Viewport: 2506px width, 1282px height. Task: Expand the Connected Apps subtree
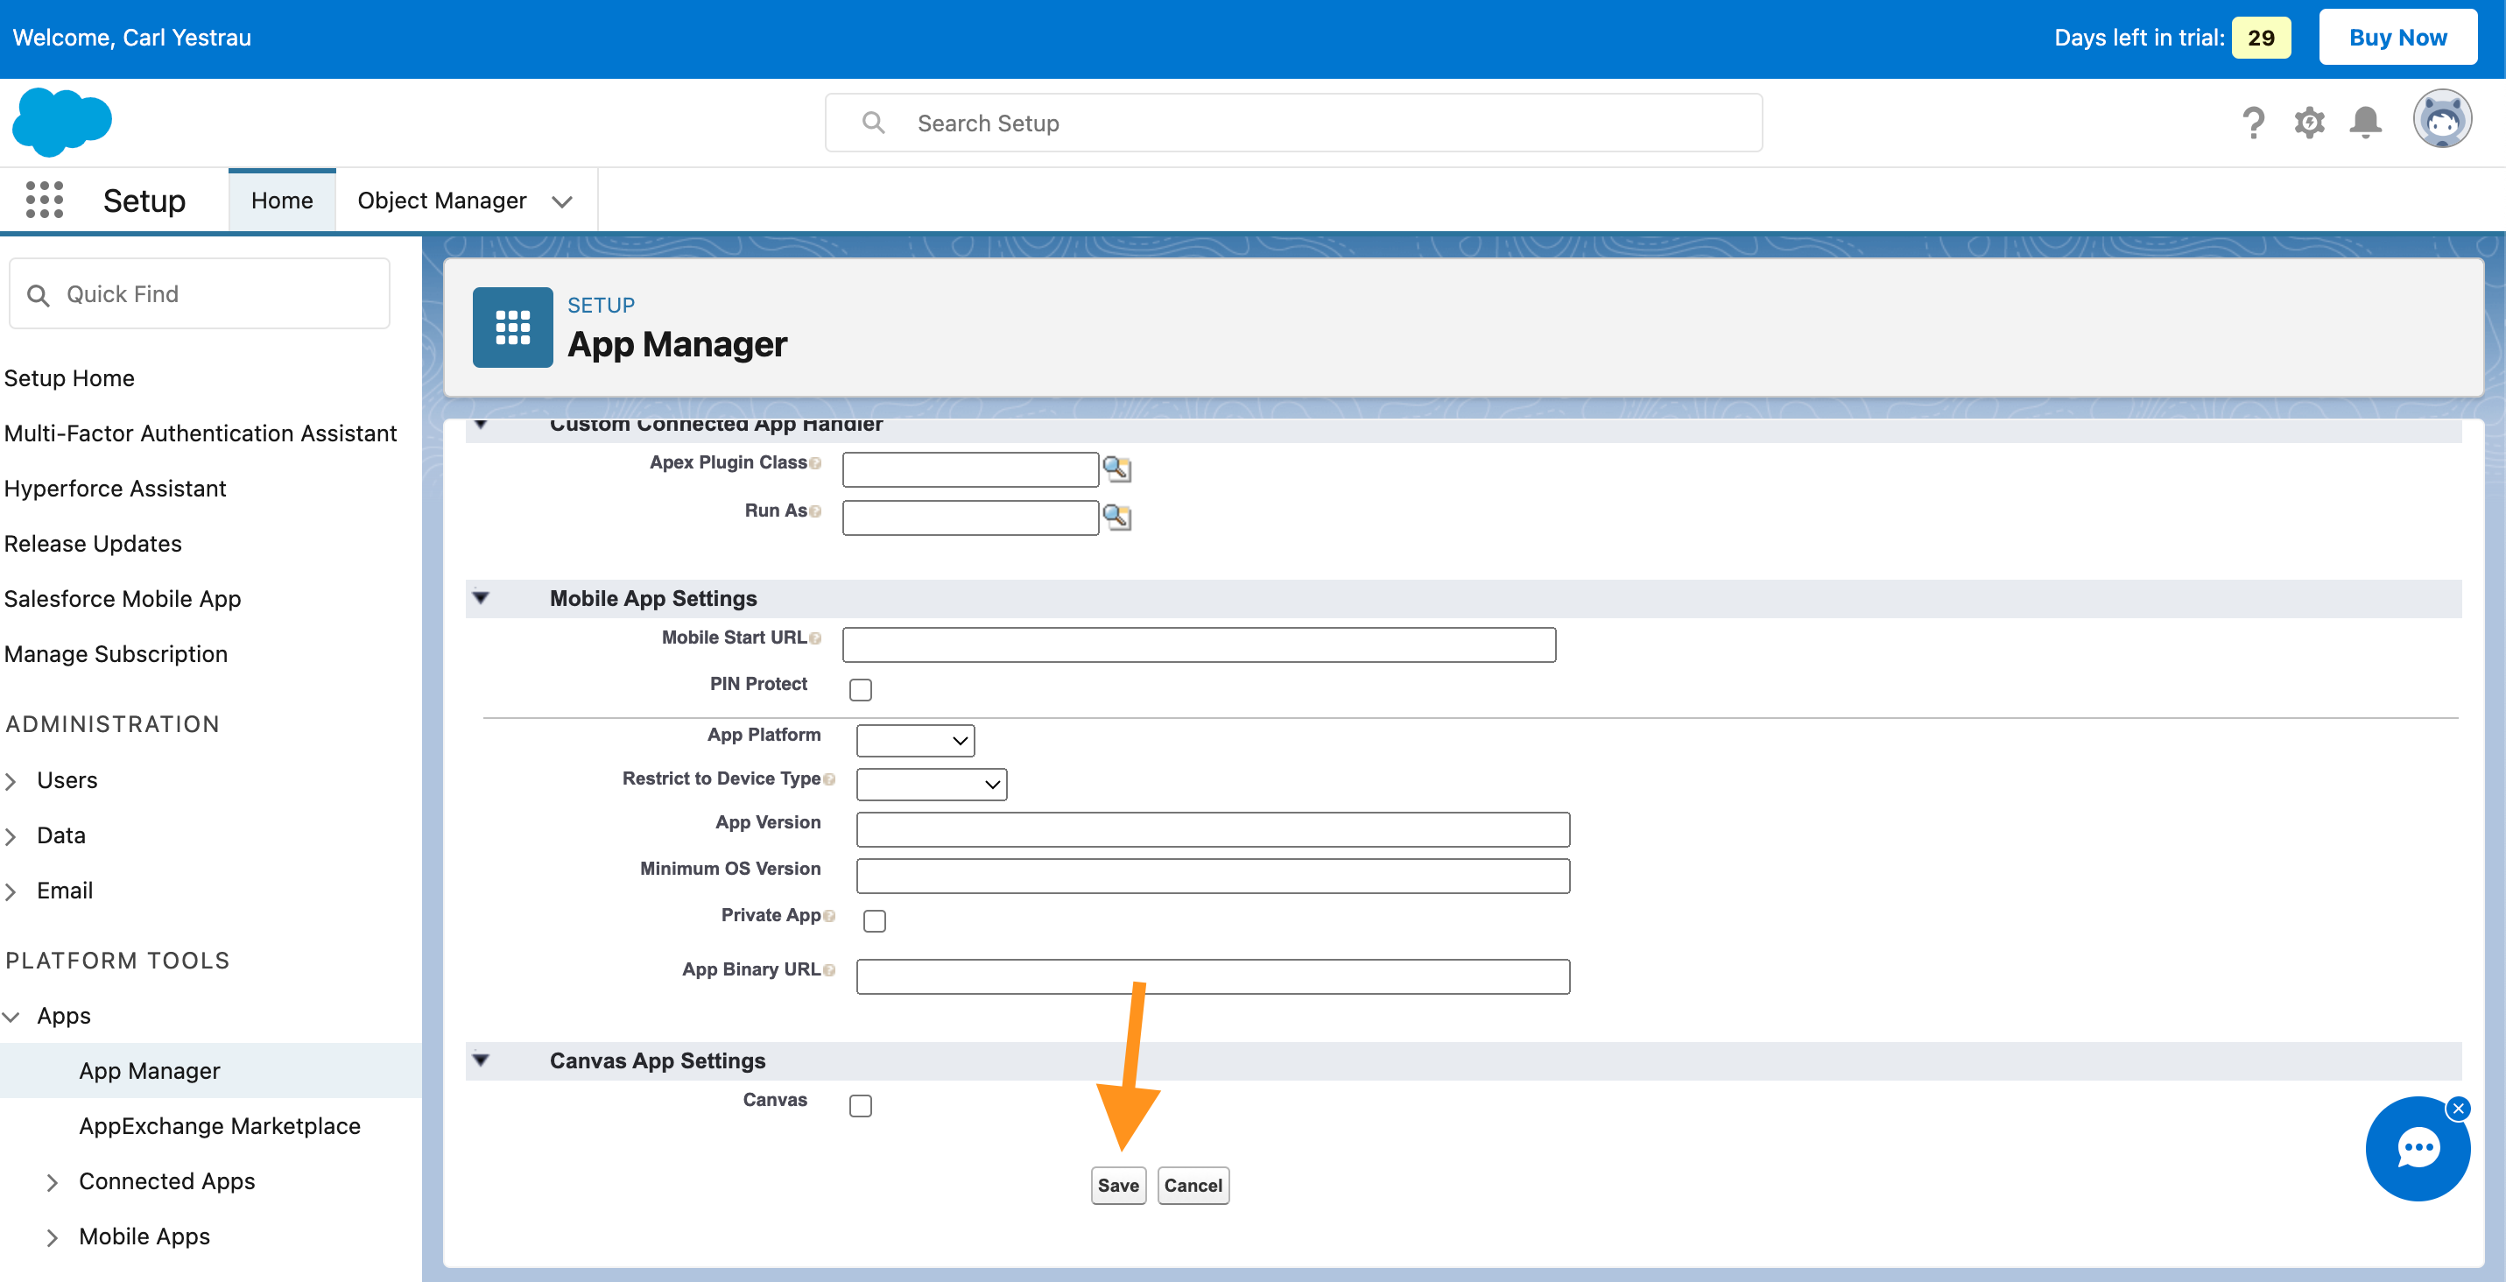click(53, 1182)
